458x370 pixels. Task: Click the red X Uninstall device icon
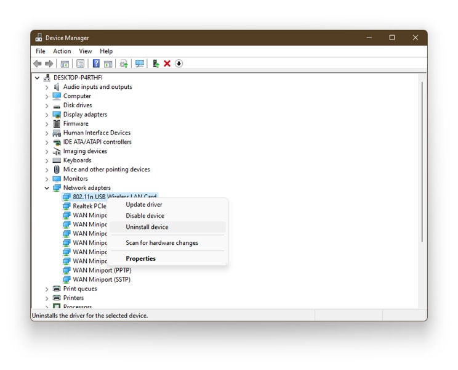click(167, 64)
